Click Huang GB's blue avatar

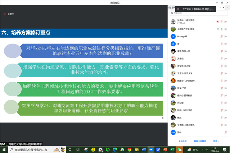pos(173,36)
